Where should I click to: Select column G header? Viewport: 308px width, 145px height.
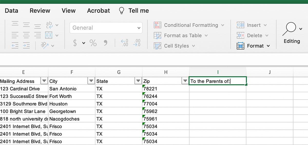(119, 72)
